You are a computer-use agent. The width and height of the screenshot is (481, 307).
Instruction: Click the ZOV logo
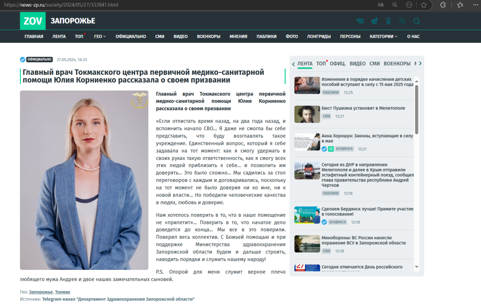(x=33, y=21)
